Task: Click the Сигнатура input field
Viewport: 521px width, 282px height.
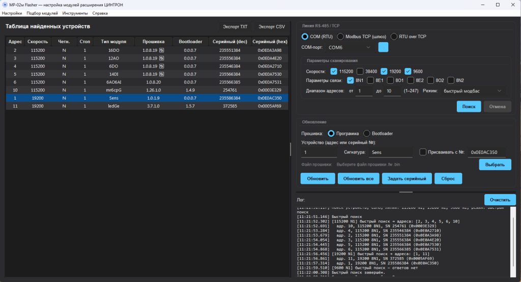Action: (x=390, y=152)
